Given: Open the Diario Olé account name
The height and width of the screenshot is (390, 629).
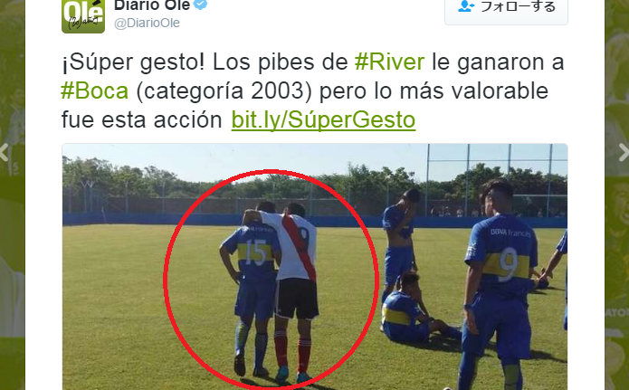Looking at the screenshot, I should click(x=152, y=5).
